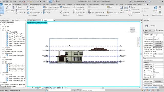Toggle Траектория с... checkbox in properties

pos(154,56)
